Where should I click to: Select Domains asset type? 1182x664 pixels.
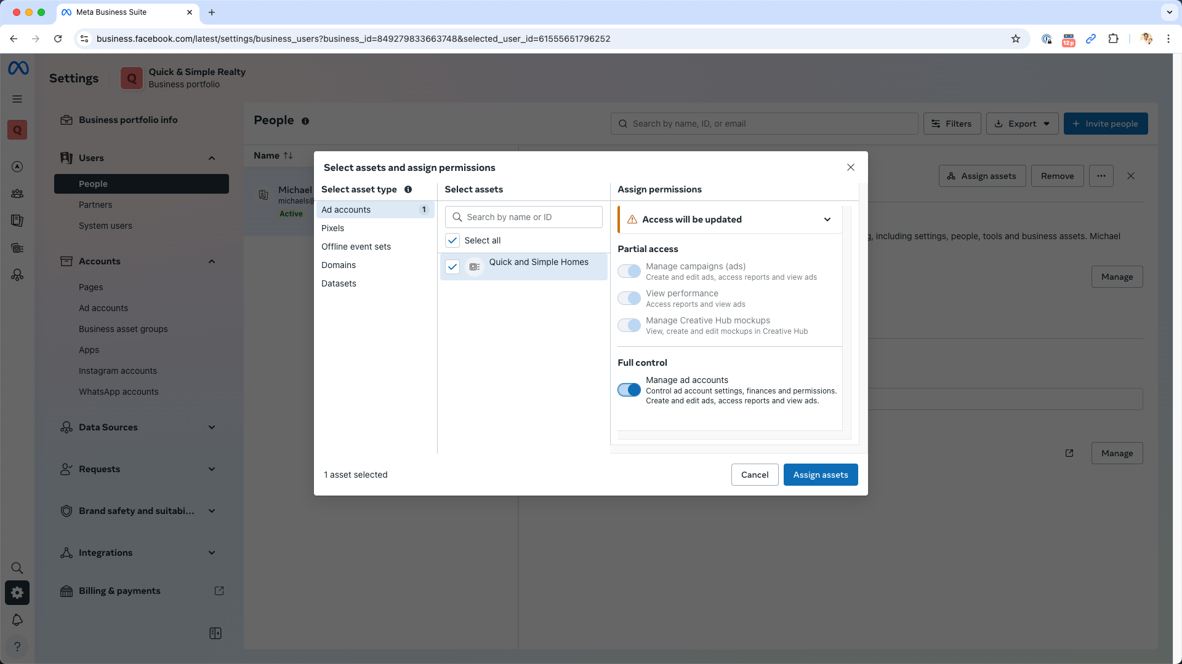375,265
